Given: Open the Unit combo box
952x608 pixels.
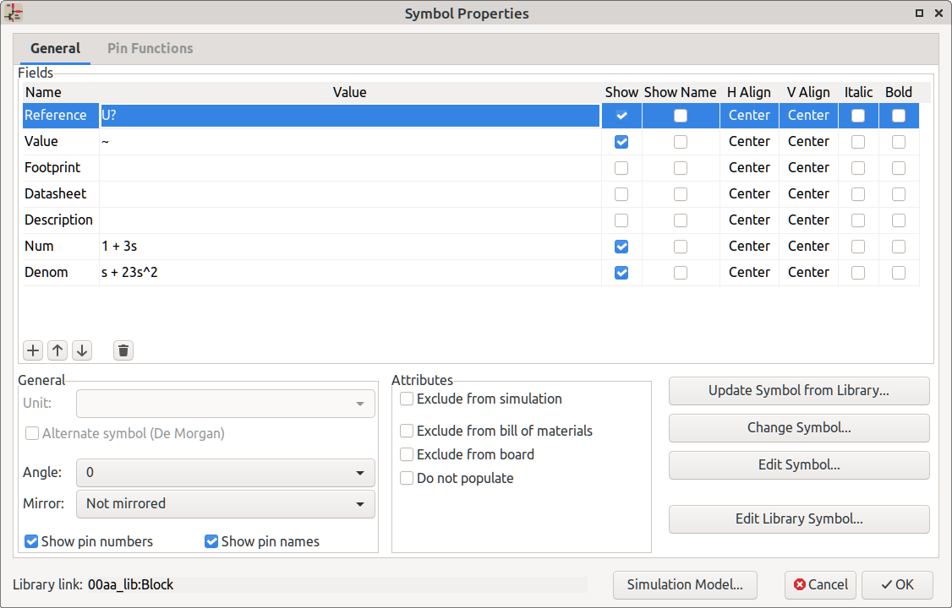Looking at the screenshot, I should [x=226, y=404].
